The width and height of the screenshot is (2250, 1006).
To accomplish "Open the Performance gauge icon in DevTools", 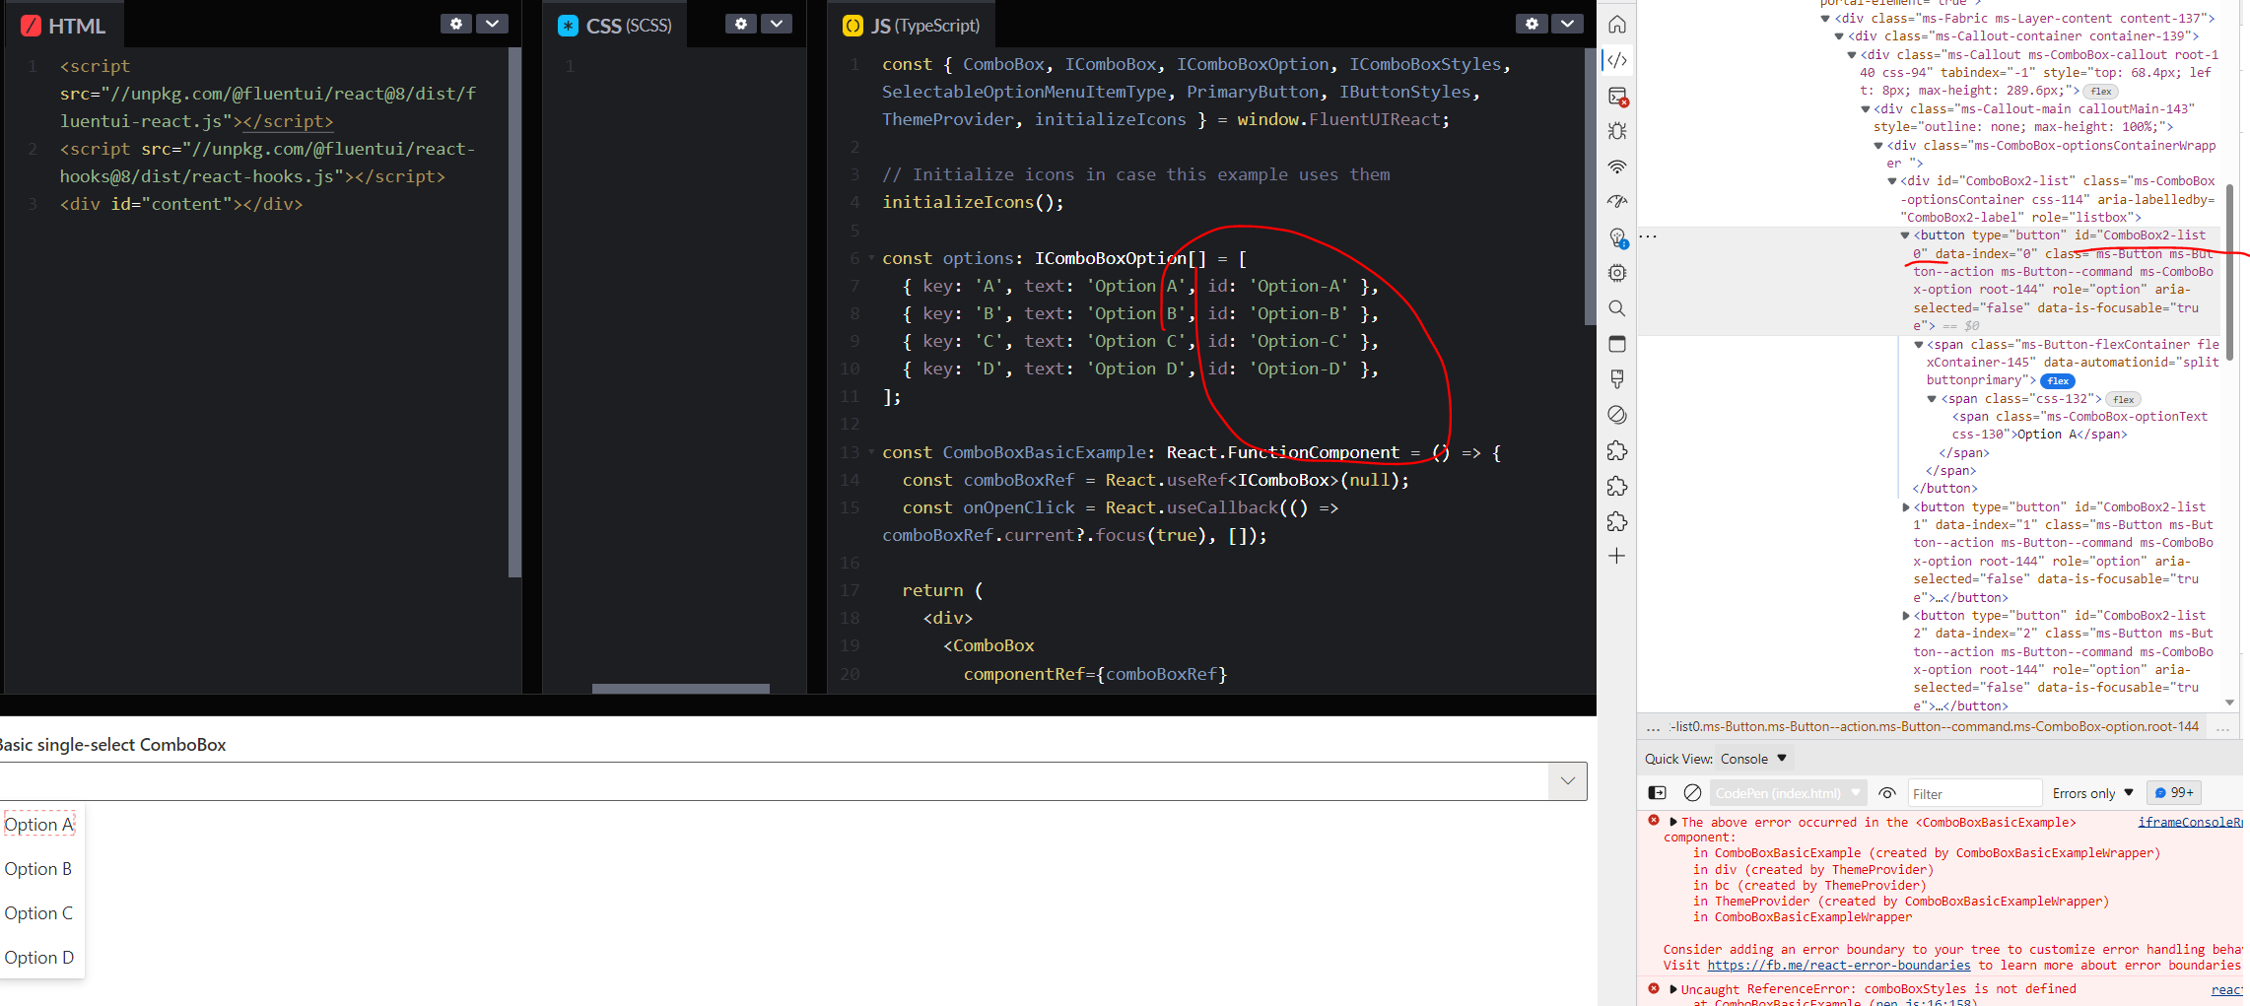I will point(1617,202).
